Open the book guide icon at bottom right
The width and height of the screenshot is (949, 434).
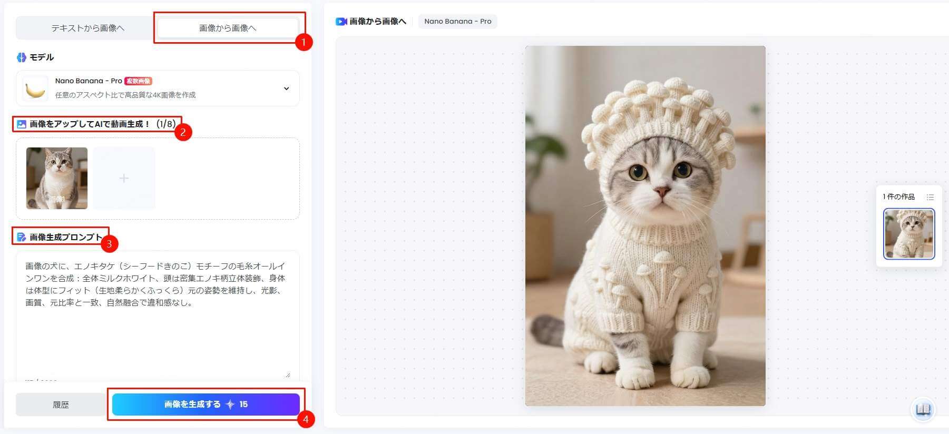[x=923, y=409]
